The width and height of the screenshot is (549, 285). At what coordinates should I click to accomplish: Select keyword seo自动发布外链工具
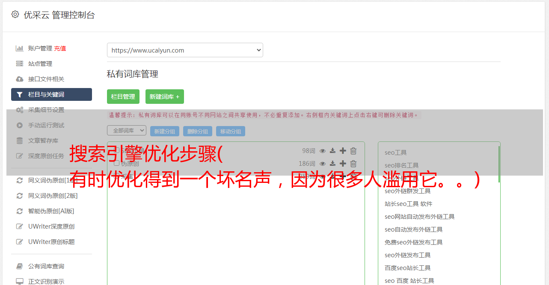pyautogui.click(x=413, y=229)
